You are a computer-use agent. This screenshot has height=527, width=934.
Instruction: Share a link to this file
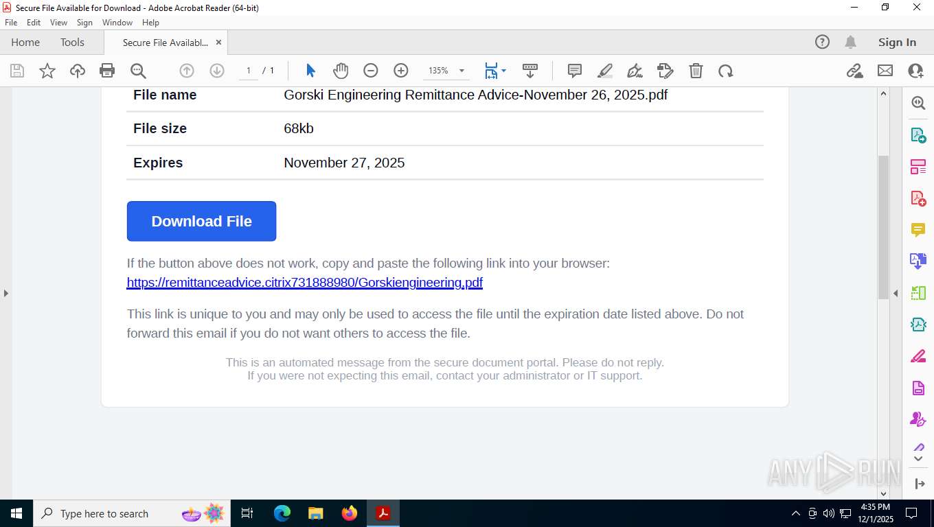point(855,71)
